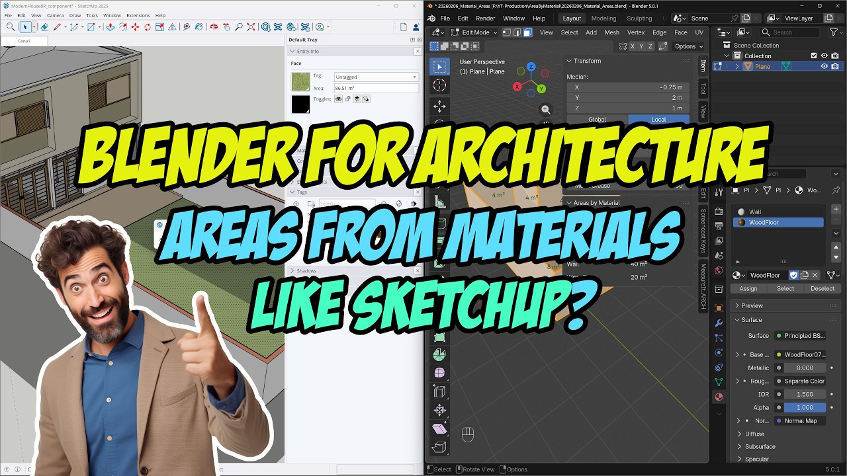
Task: Toggle Collection exclude checkbox in outliner
Action: (814, 56)
